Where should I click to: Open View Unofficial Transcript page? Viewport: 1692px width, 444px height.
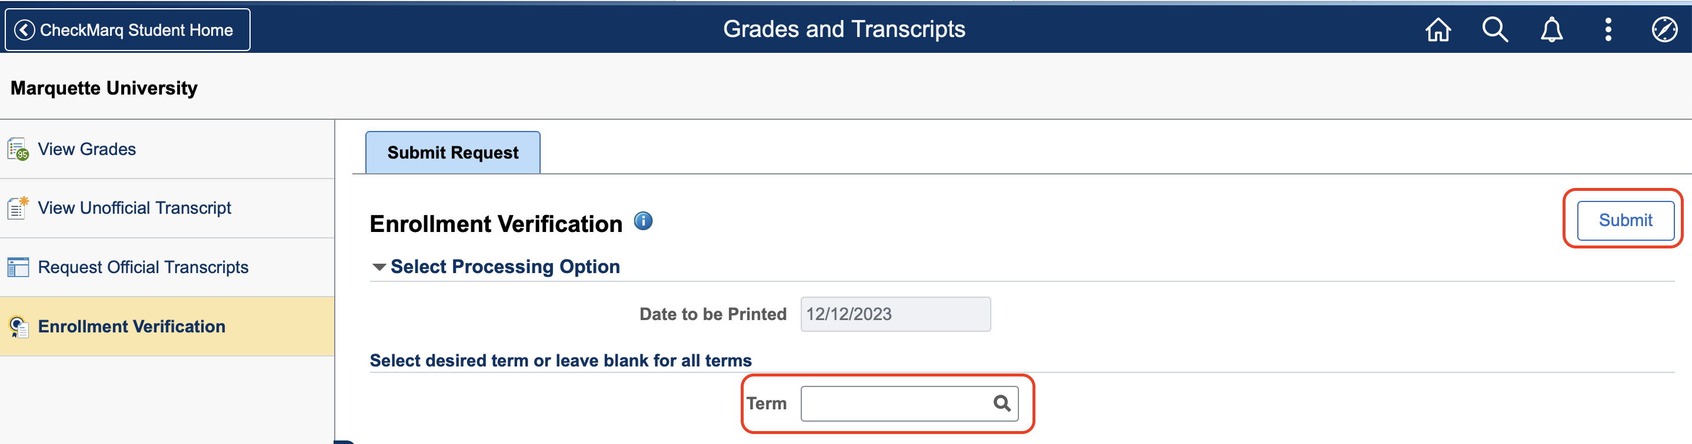tap(135, 208)
